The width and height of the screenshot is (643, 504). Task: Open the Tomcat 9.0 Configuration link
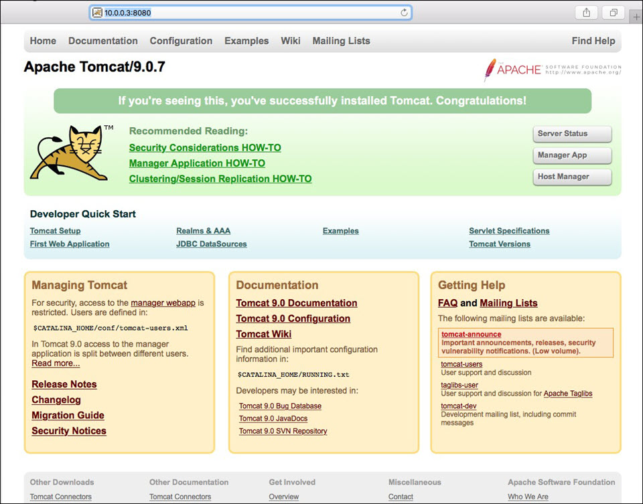tap(293, 319)
